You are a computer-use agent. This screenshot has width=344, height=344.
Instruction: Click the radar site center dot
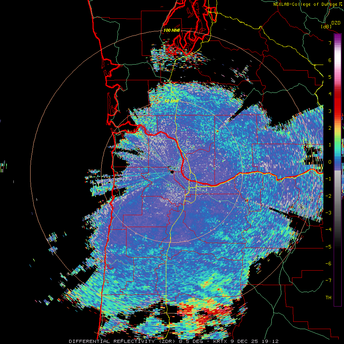pyautogui.click(x=172, y=172)
